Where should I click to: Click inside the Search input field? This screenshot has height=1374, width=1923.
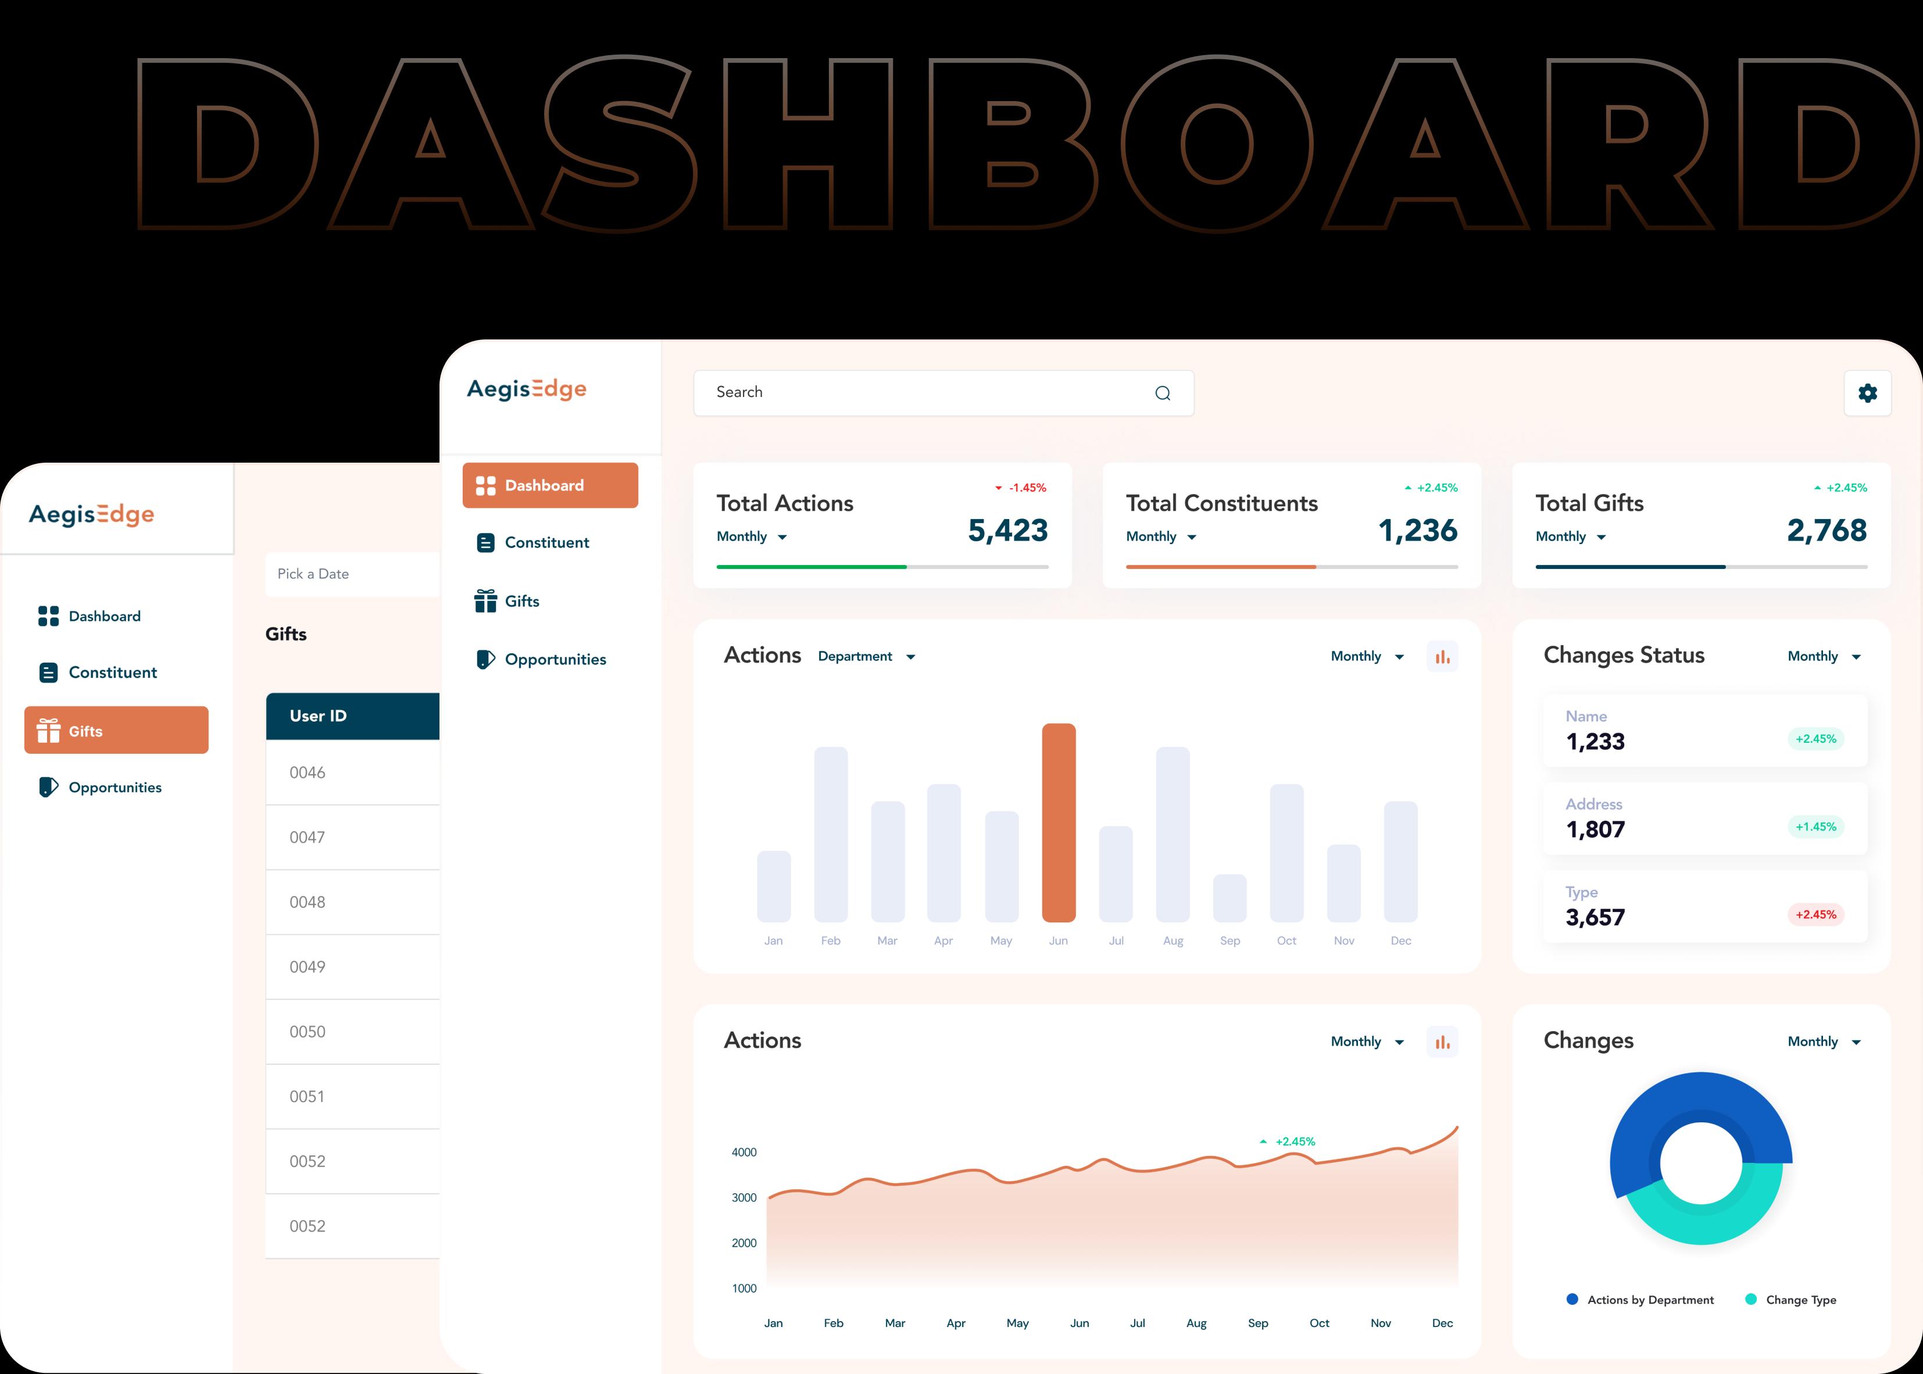[x=922, y=392]
